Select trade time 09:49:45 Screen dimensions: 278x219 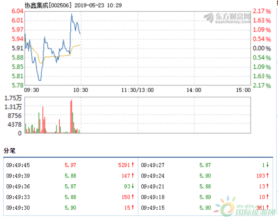18,165
